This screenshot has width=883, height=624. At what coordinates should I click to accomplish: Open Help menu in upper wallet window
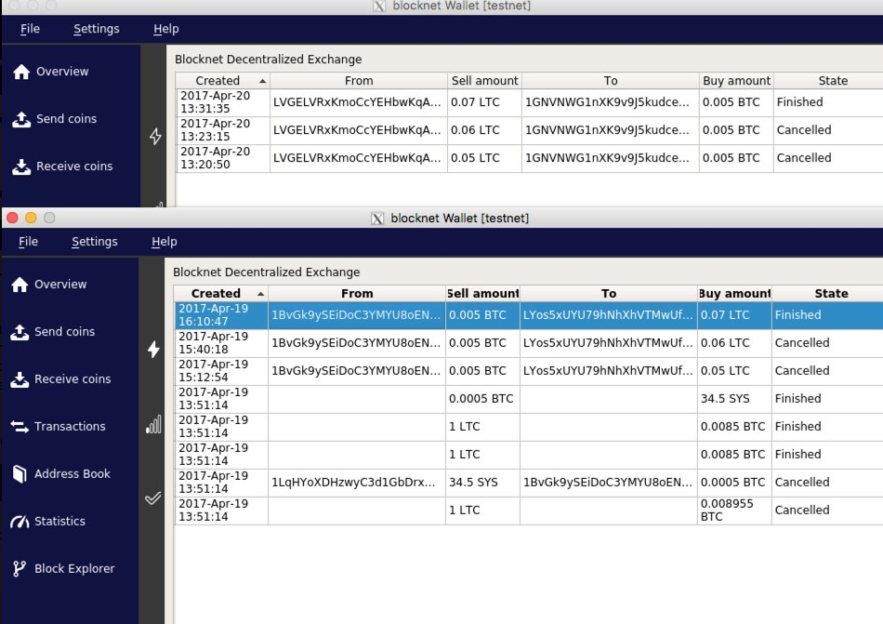(x=166, y=29)
